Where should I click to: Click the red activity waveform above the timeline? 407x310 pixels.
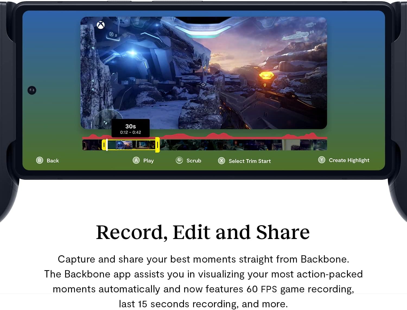(205, 136)
